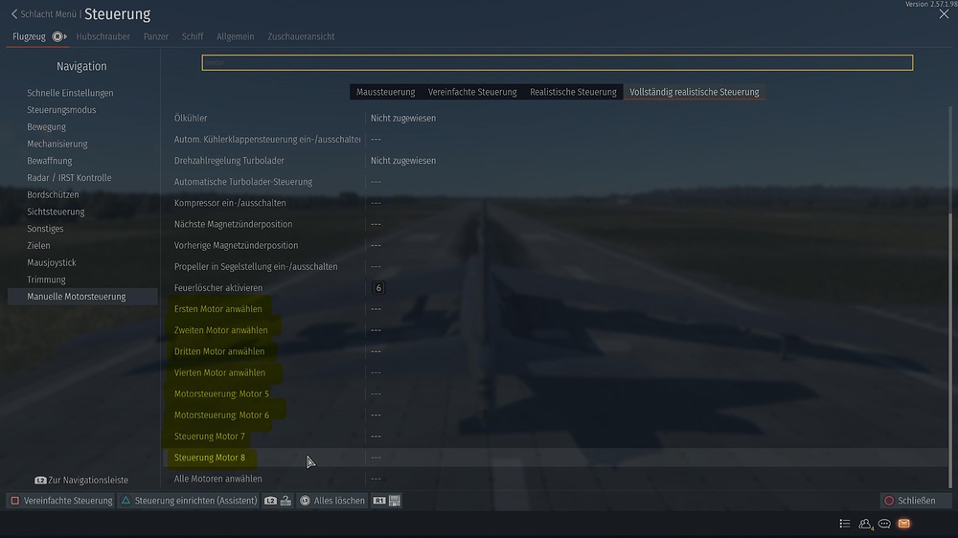Open Steuerungsmodus in navigation
Viewport: 958px width, 538px height.
[x=61, y=110]
